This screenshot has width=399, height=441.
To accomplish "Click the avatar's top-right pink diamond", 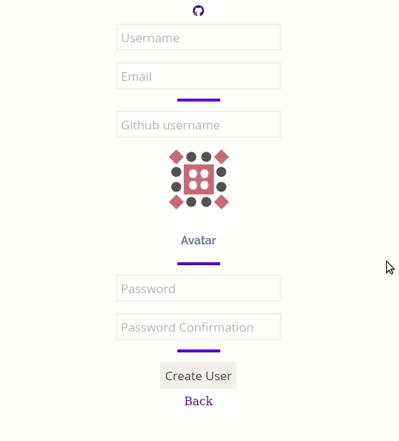I will tap(222, 157).
